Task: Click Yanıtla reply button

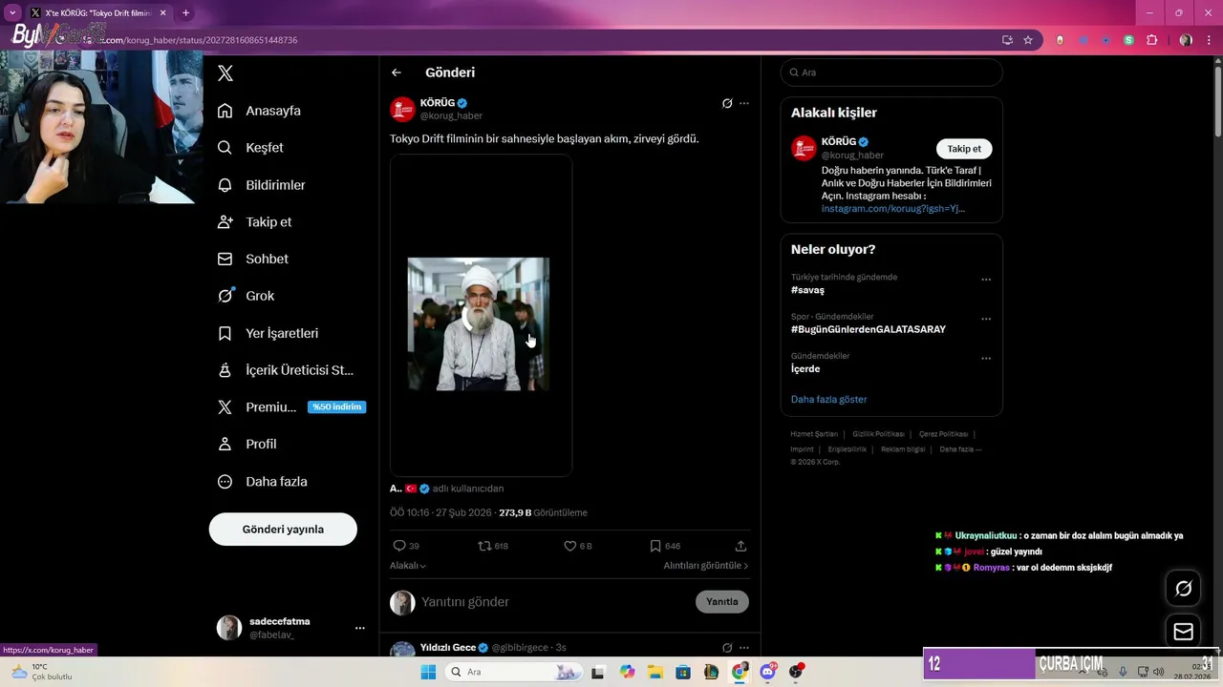Action: [x=722, y=602]
